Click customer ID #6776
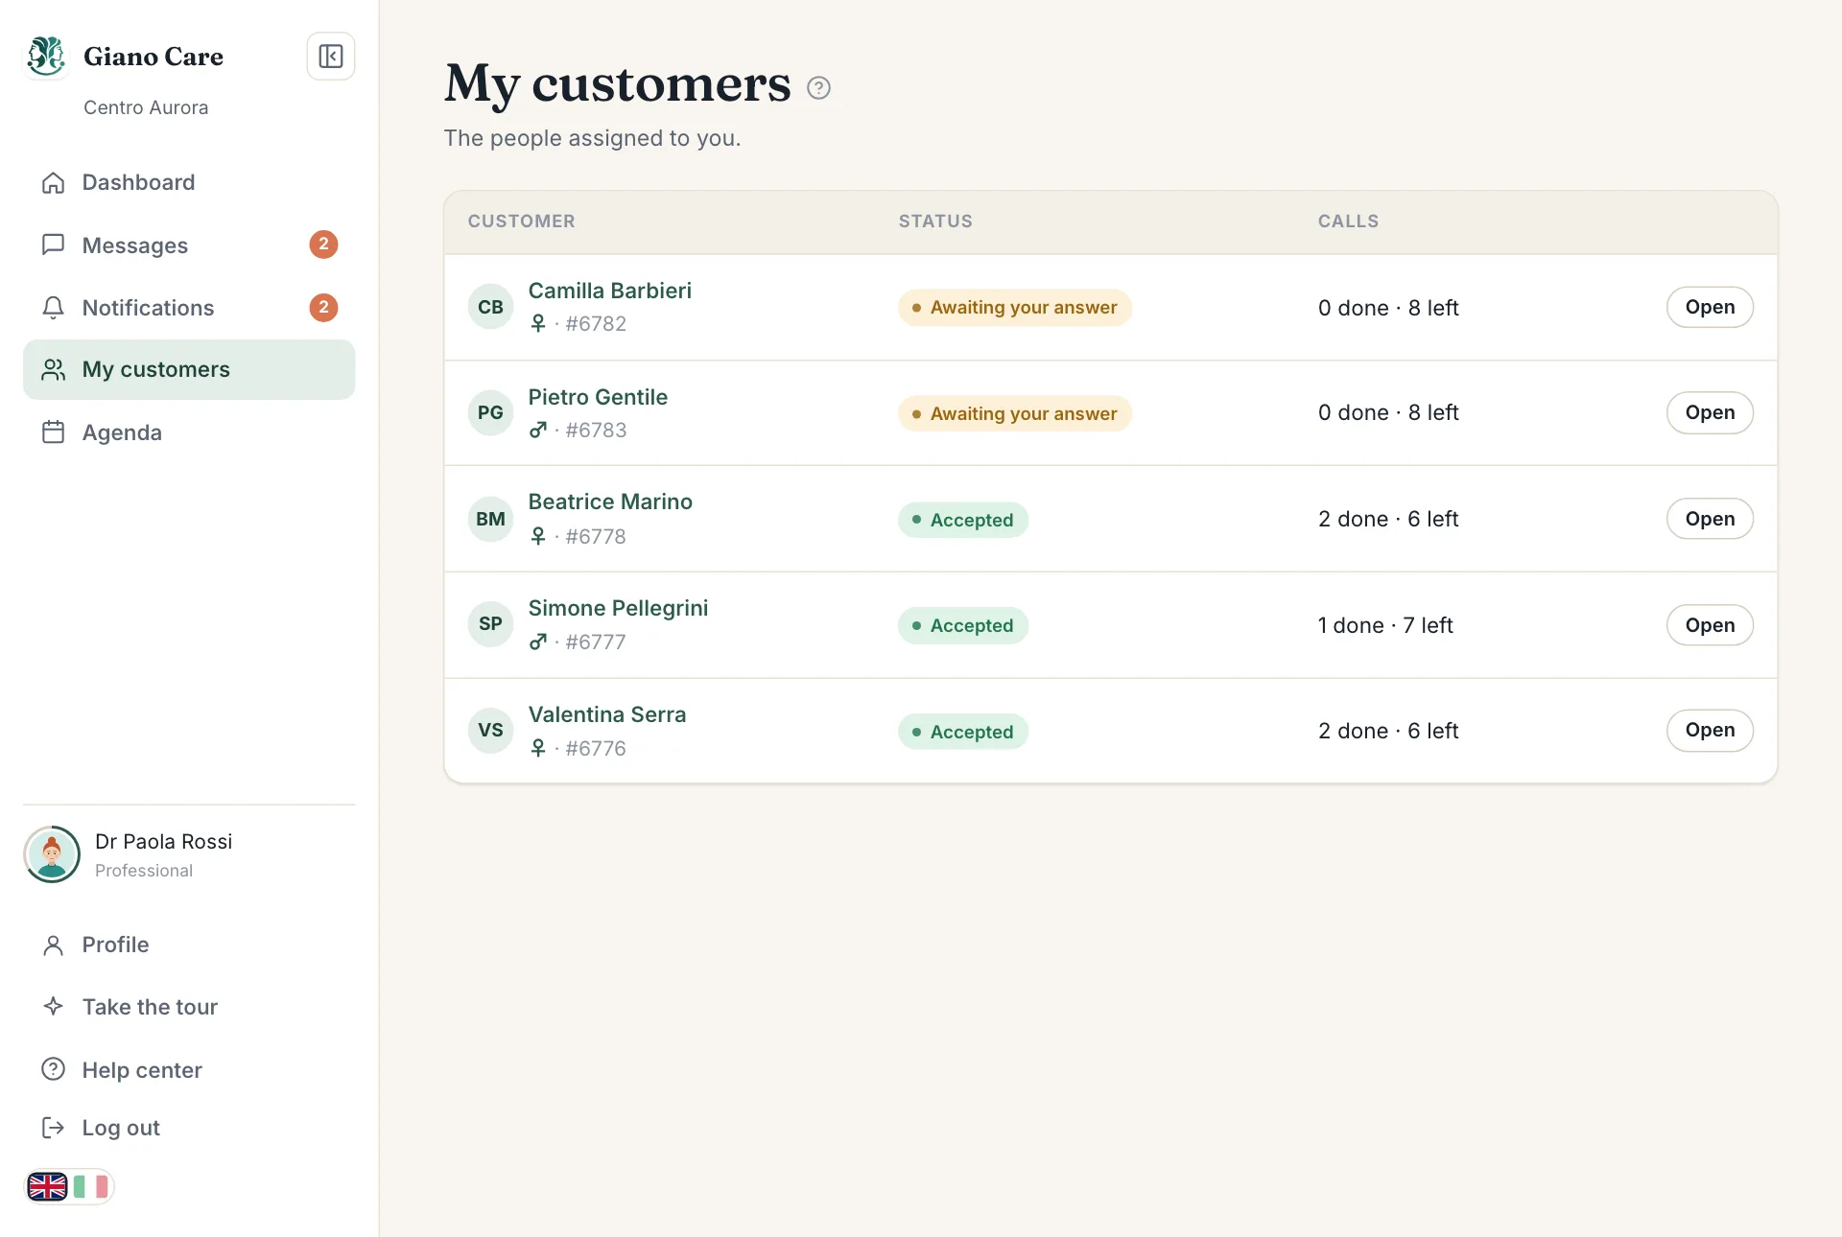The height and width of the screenshot is (1237, 1842). pos(596,749)
